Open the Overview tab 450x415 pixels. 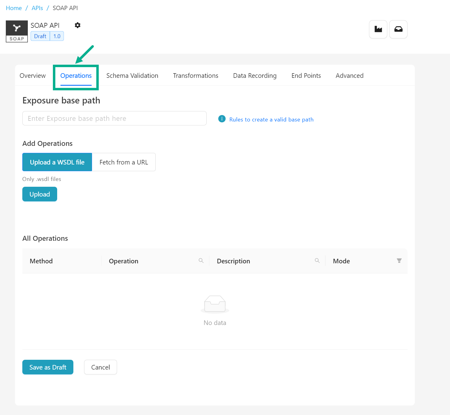coord(33,76)
